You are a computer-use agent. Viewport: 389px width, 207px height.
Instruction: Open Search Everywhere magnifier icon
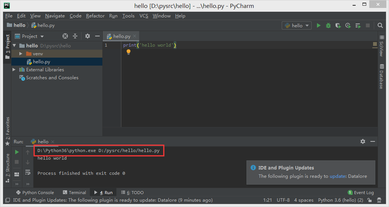380,25
